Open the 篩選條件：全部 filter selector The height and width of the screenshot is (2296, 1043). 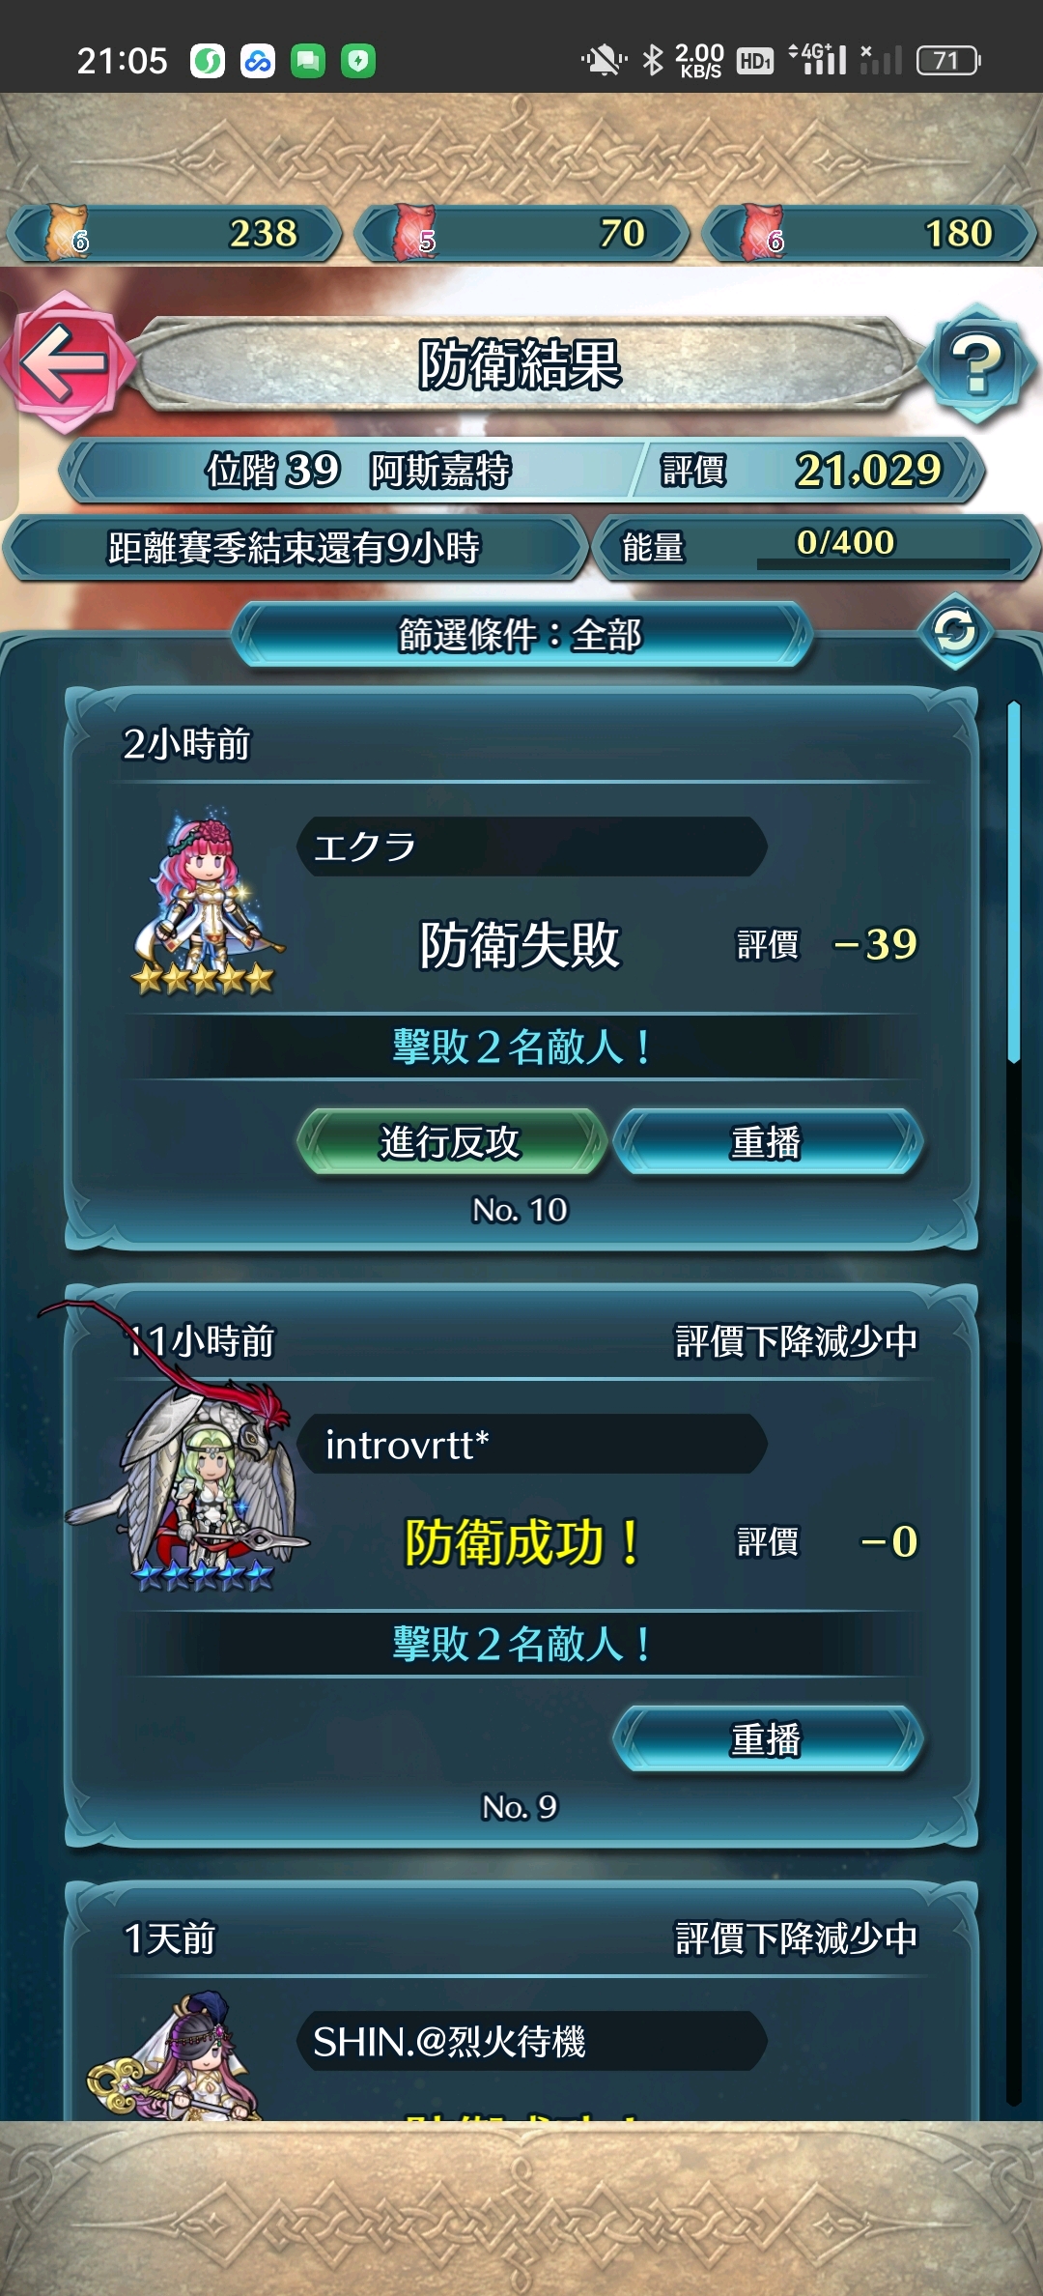pyautogui.click(x=521, y=635)
